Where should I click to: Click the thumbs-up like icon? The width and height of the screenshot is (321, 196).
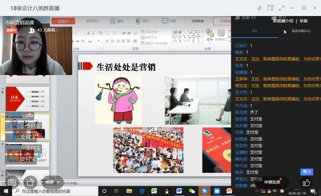click(x=306, y=183)
